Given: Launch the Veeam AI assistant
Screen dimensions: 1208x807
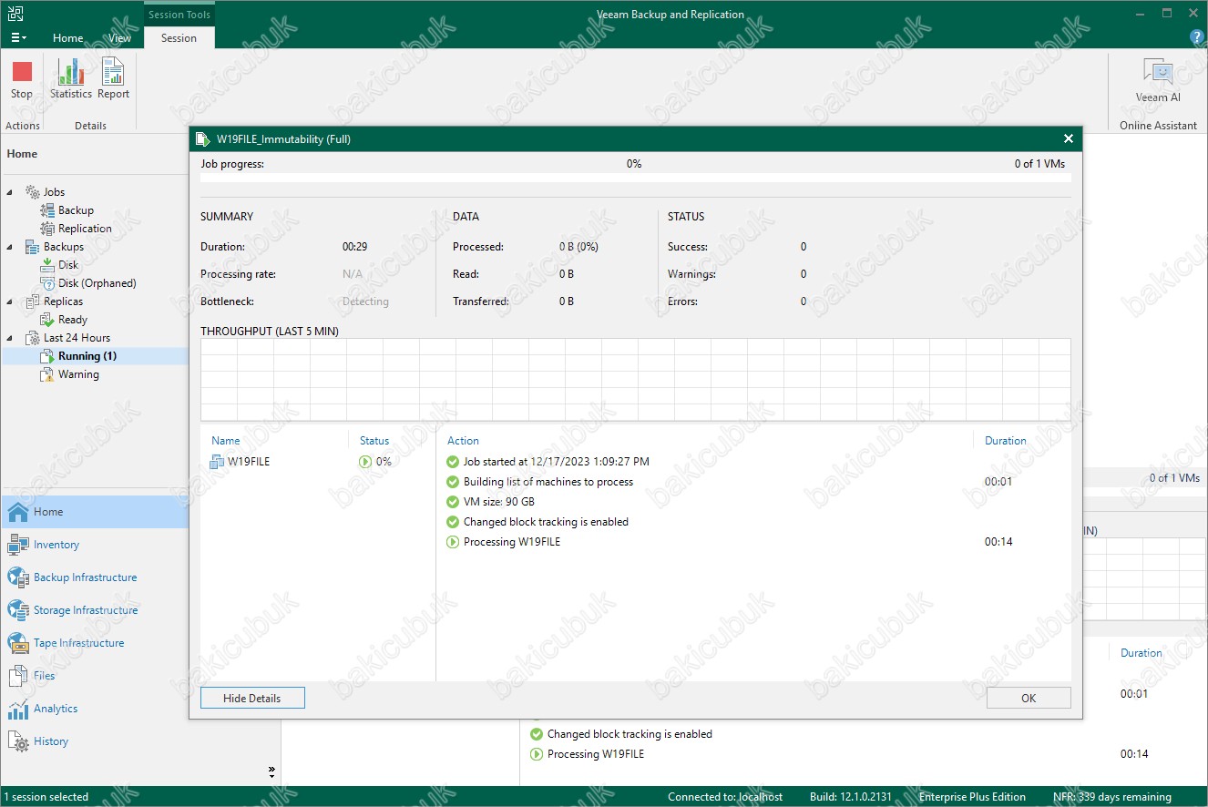Looking at the screenshot, I should pyautogui.click(x=1158, y=80).
